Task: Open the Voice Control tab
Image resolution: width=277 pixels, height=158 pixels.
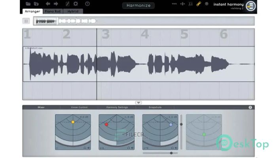Action: tap(79, 107)
